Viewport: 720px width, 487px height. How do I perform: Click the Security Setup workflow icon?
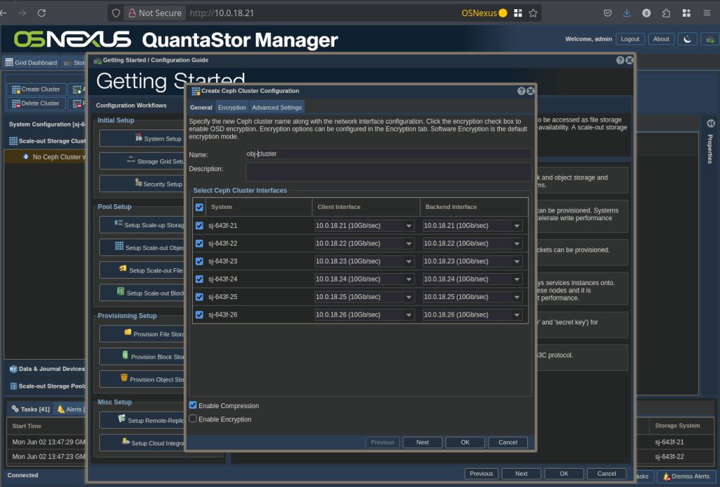[x=138, y=184]
